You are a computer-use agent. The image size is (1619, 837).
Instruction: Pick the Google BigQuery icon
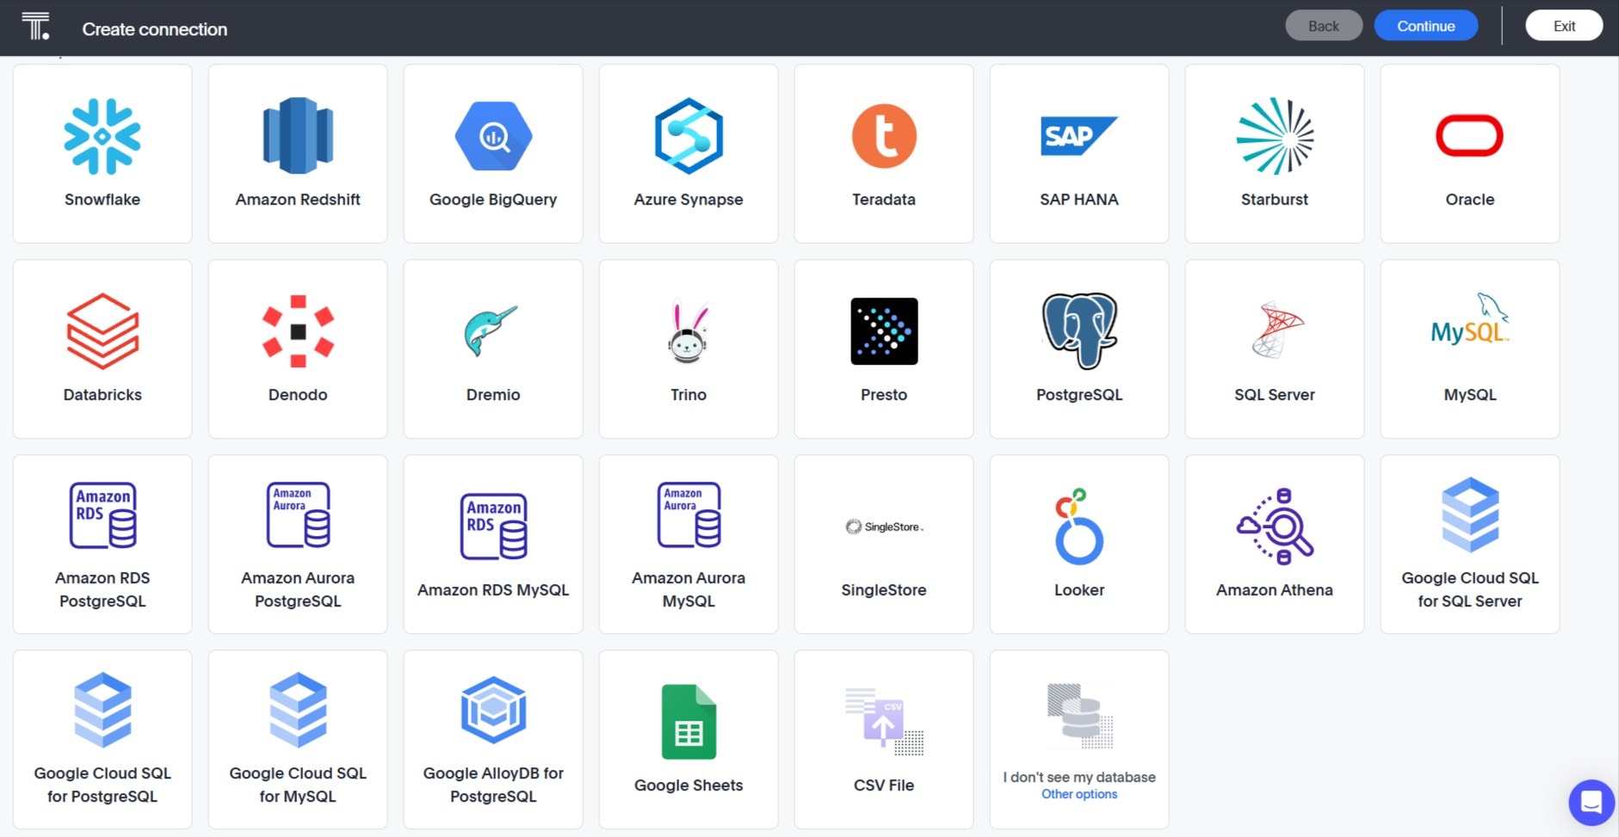(493, 136)
